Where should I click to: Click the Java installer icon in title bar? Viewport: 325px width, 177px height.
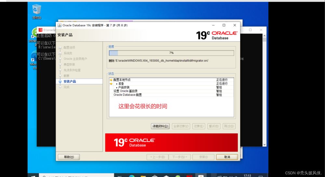pyautogui.click(x=59, y=25)
